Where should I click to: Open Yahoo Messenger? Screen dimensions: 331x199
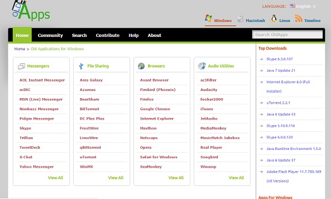[x=36, y=166]
